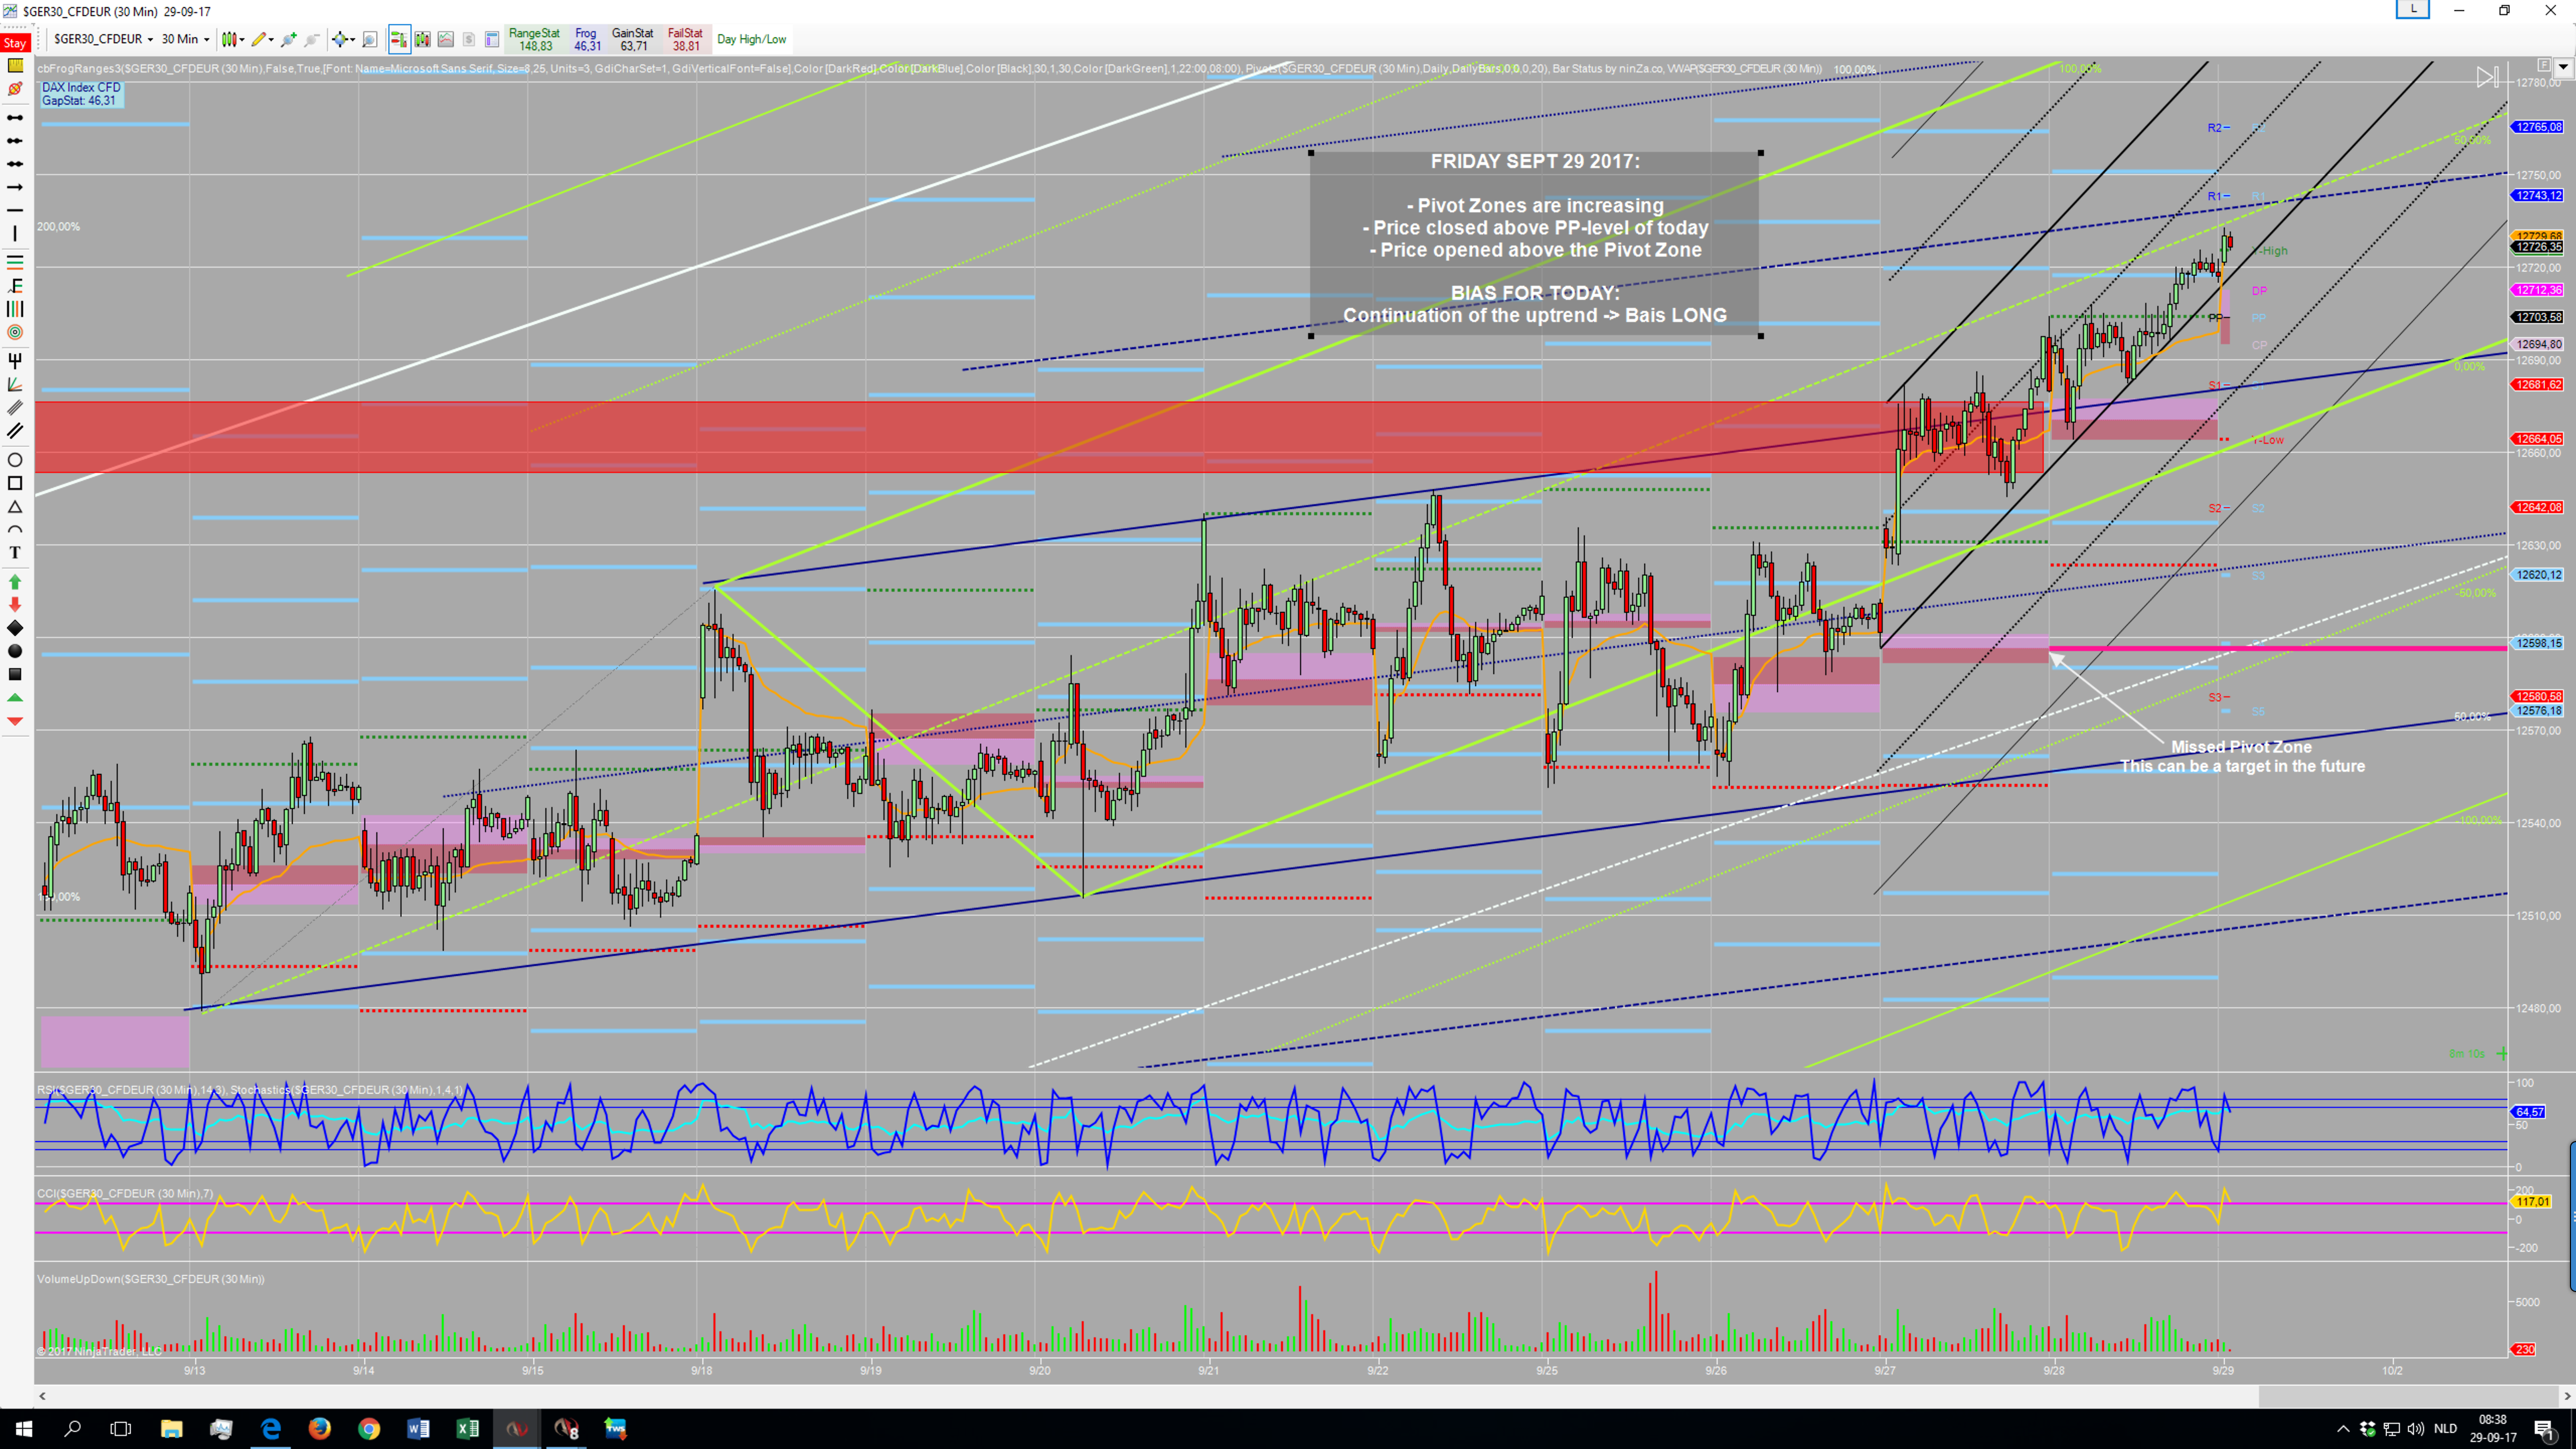The width and height of the screenshot is (2576, 1449).
Task: Toggle the FailStat indicator button
Action: tap(686, 39)
